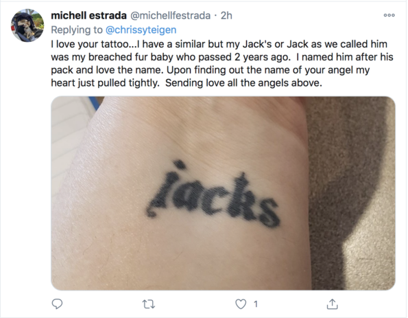Click the display name michell estrada

coord(88,16)
